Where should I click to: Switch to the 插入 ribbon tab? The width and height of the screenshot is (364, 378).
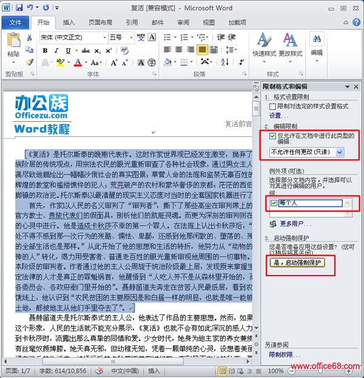click(69, 22)
